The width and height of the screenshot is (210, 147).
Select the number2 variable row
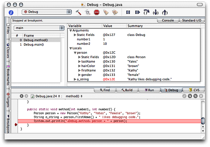[134, 44]
